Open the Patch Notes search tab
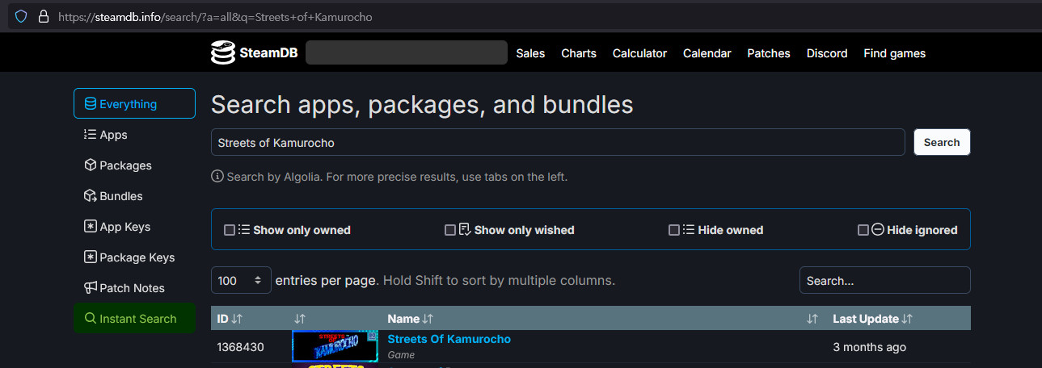 coord(134,288)
